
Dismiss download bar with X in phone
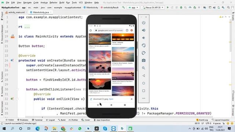(x=131, y=99)
